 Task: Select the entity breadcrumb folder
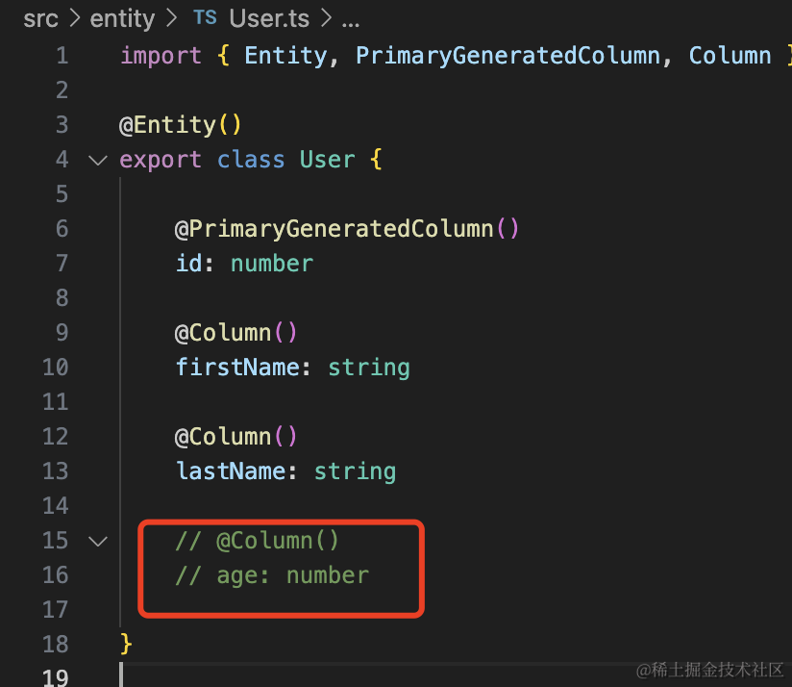122,18
